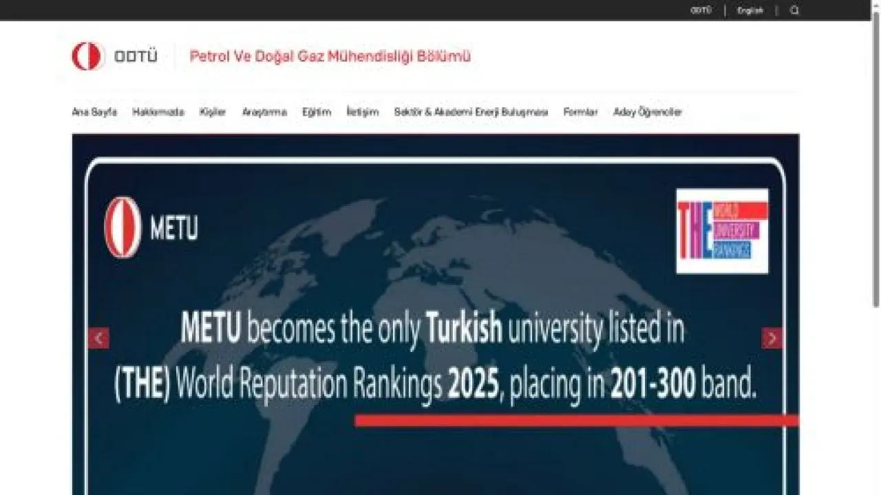The height and width of the screenshot is (495, 881).
Task: Open the Aday Öğrenciler menu item
Action: (x=648, y=112)
